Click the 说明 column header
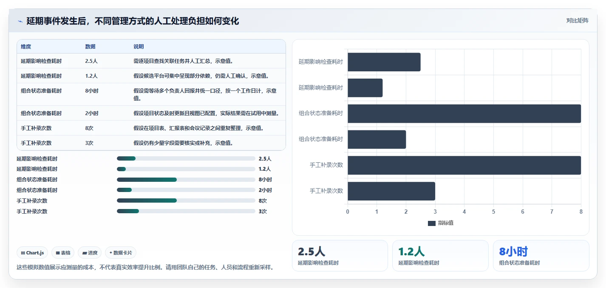The image size is (606, 288). click(139, 47)
